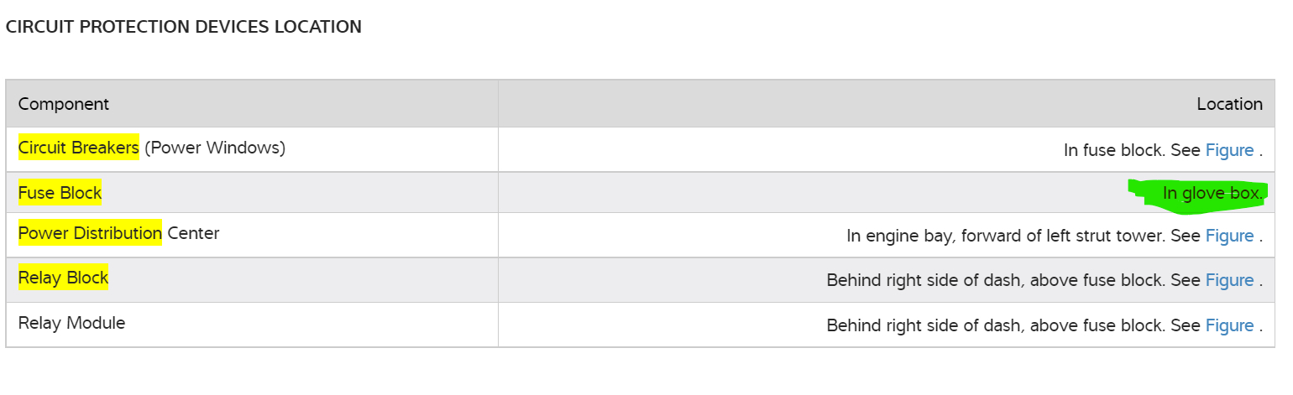
Task: Click the Figure link in Relay Block row
Action: coord(1229,280)
